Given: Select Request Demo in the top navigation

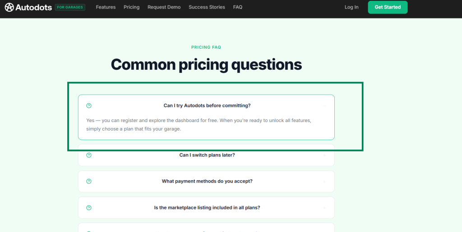Looking at the screenshot, I should 164,7.
